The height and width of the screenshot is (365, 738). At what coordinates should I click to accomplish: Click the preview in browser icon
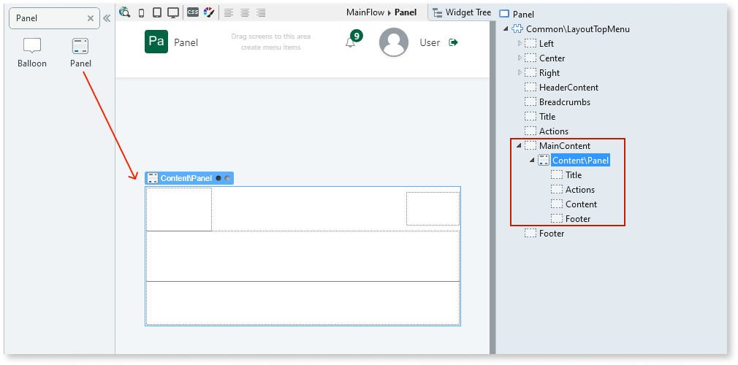[125, 12]
